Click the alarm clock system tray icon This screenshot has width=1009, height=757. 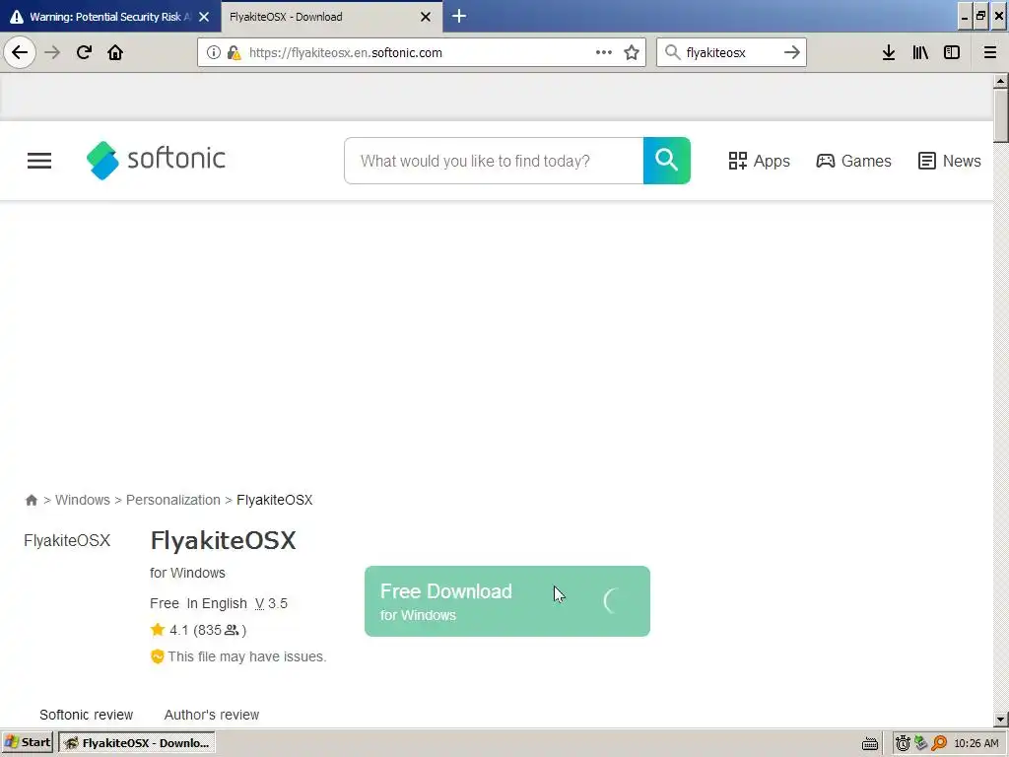click(903, 743)
